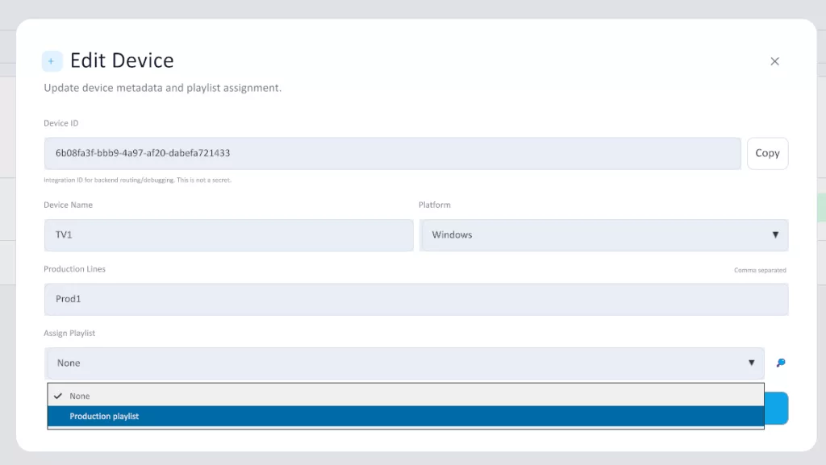Click the Production Lines field Prod1

(416, 299)
